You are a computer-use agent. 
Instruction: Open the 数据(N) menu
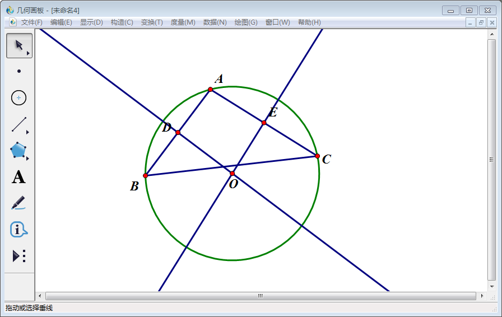click(215, 22)
